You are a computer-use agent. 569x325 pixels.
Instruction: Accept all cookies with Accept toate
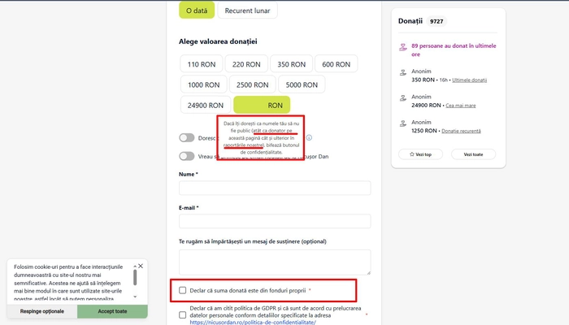pos(112,311)
